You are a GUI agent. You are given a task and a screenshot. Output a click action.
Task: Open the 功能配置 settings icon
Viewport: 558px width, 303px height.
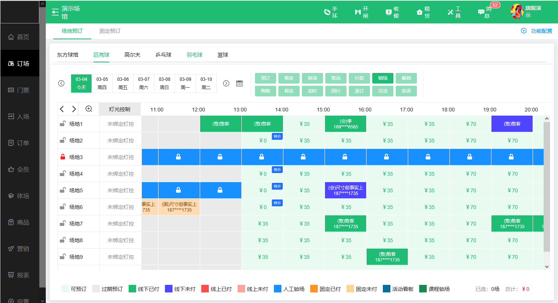(524, 31)
